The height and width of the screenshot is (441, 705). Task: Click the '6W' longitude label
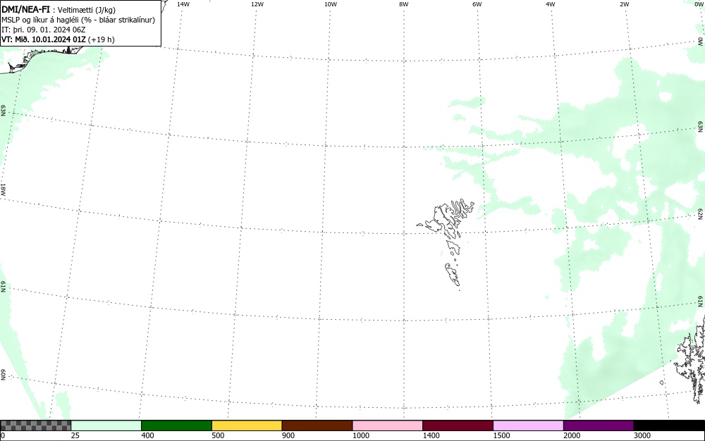(x=477, y=4)
